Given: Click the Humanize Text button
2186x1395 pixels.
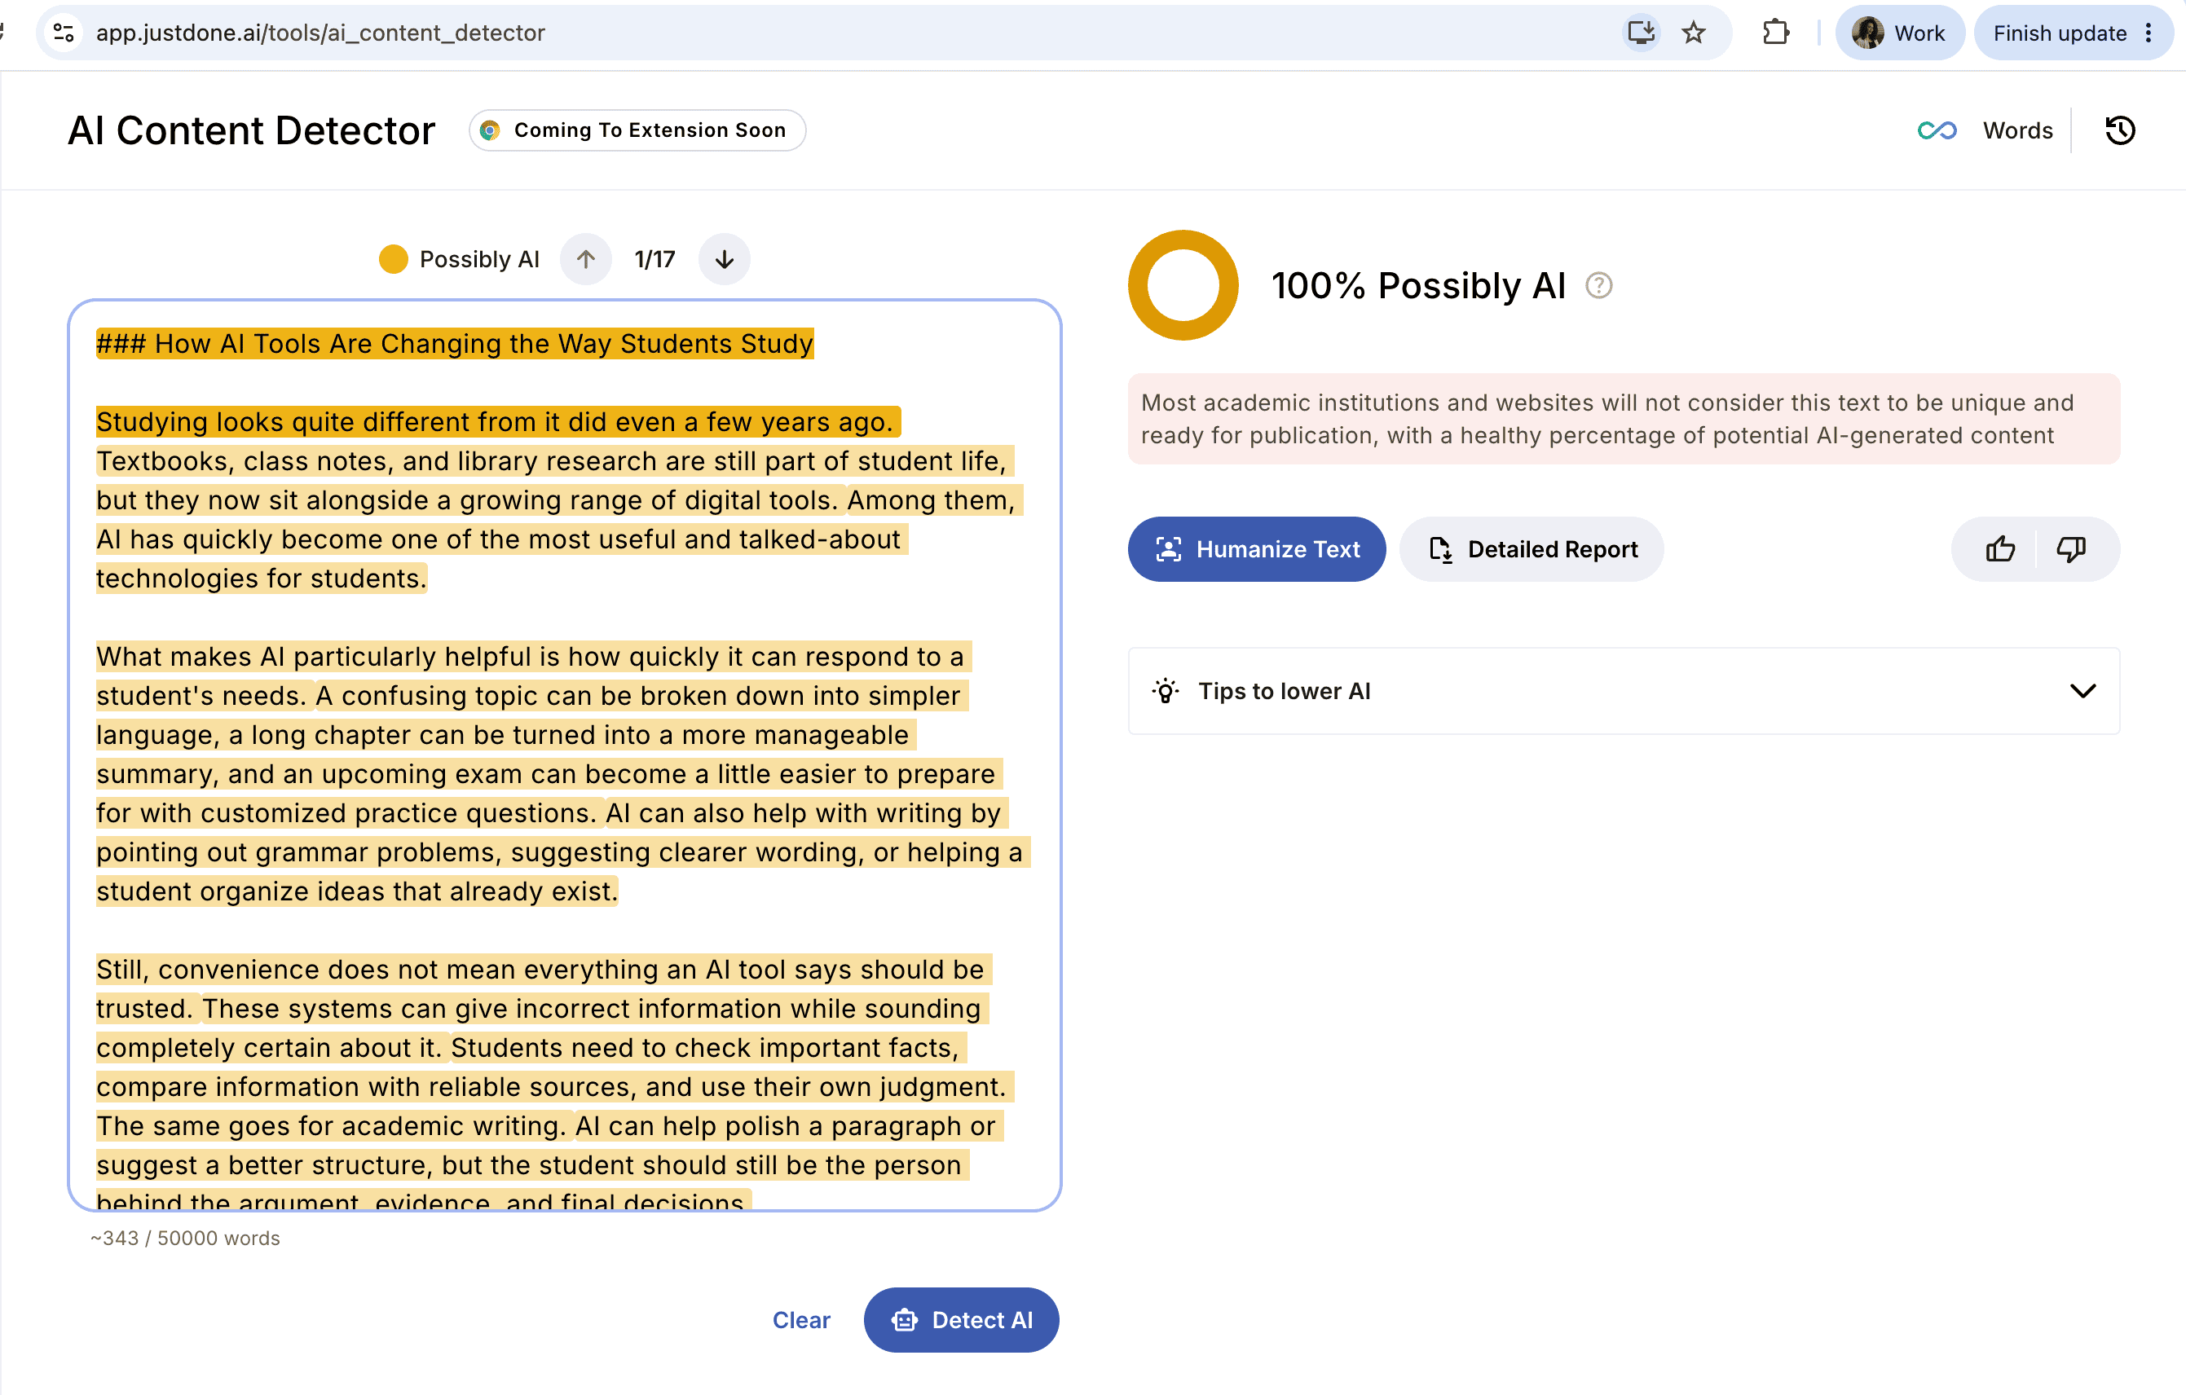Looking at the screenshot, I should pos(1256,549).
